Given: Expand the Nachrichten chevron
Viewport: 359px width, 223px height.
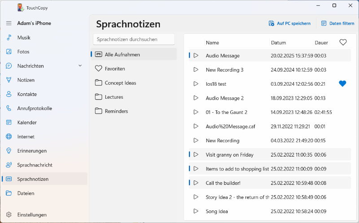Looking at the screenshot, I should (80, 66).
